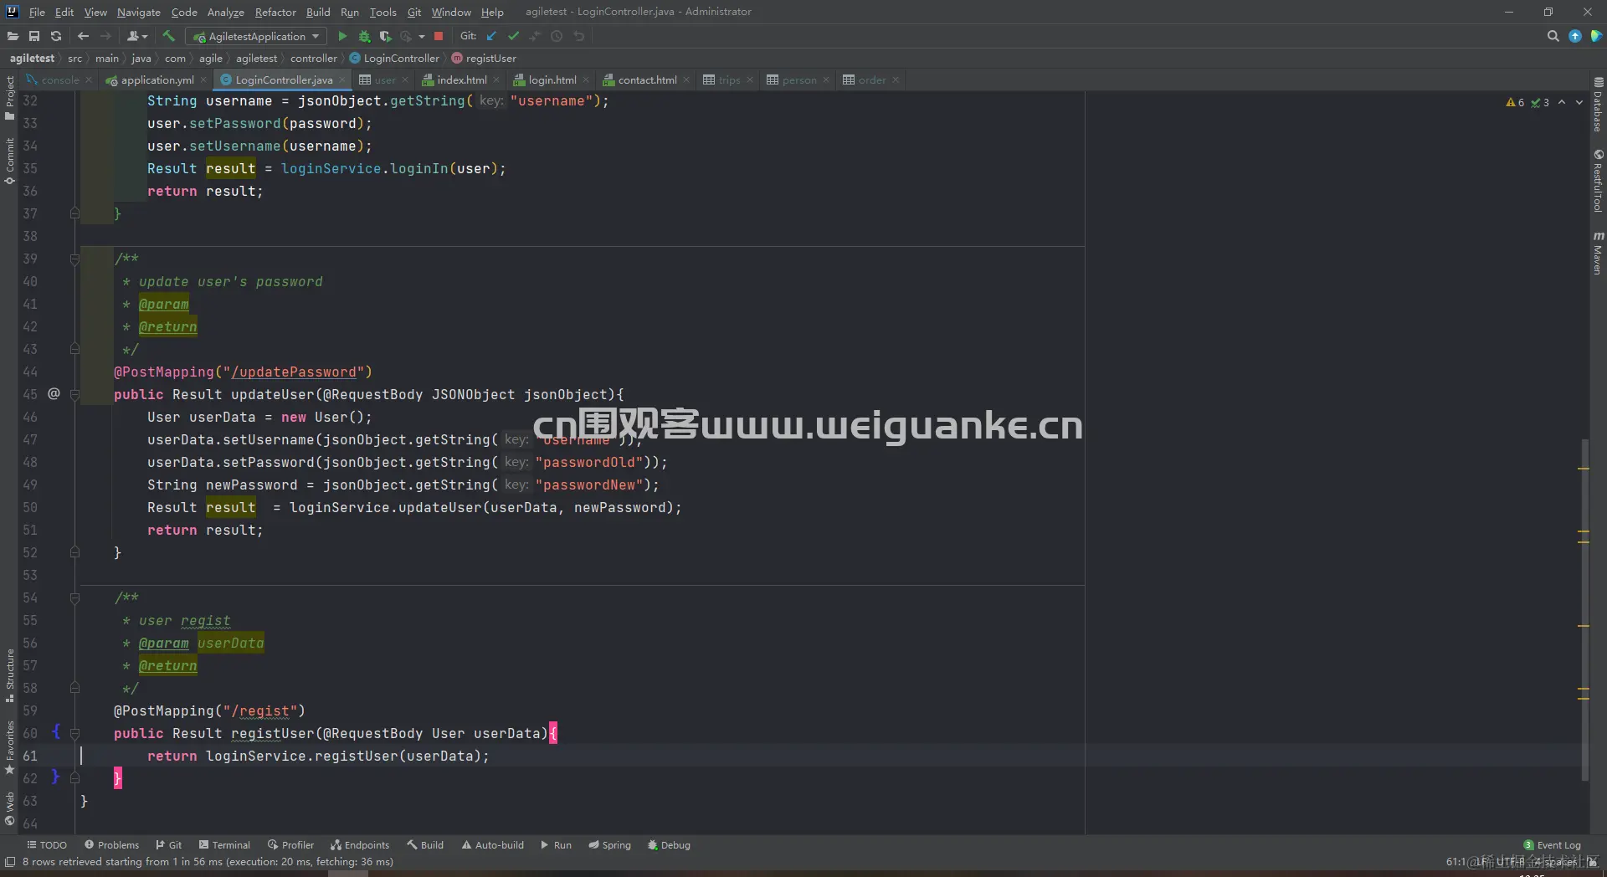The height and width of the screenshot is (877, 1607).
Task: Open the Web tool window
Action: pos(10,808)
